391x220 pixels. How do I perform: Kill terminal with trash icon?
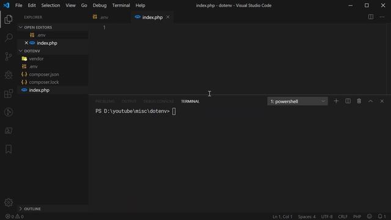(359, 101)
